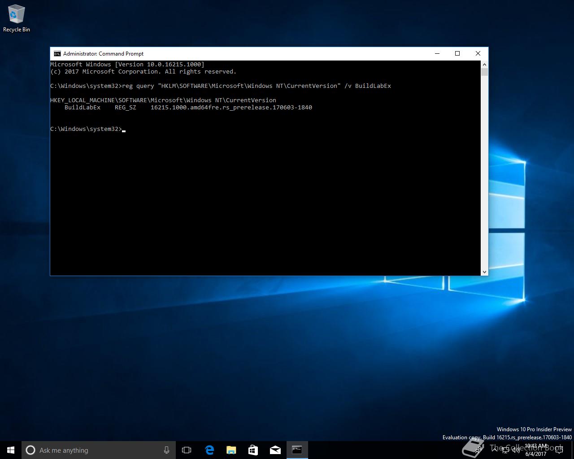Click the network status tray icon
574x459 pixels.
505,450
